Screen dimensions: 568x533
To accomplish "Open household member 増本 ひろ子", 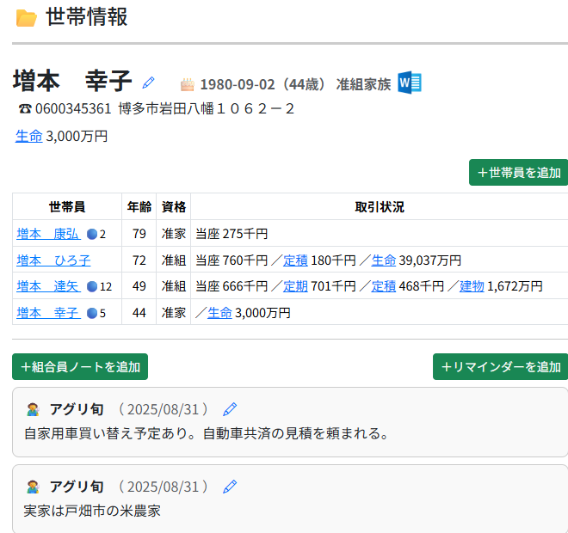I will click(x=53, y=260).
